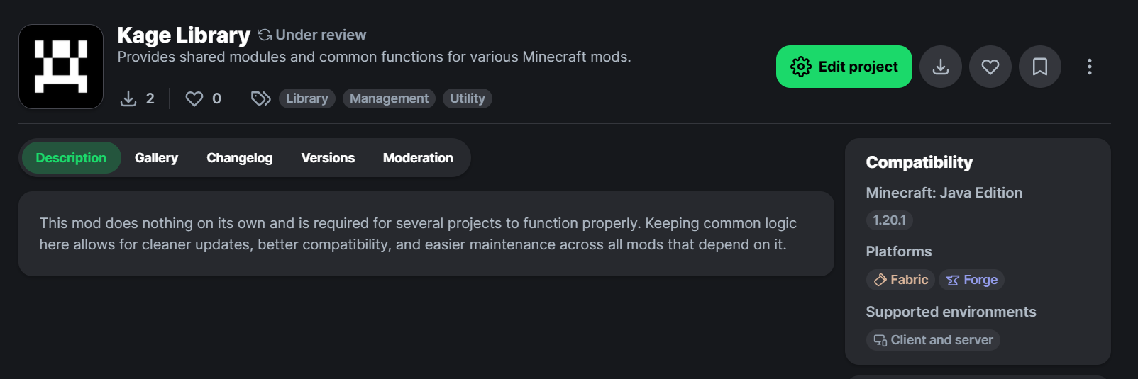Select the Description tab
1138x379 pixels.
click(x=71, y=158)
